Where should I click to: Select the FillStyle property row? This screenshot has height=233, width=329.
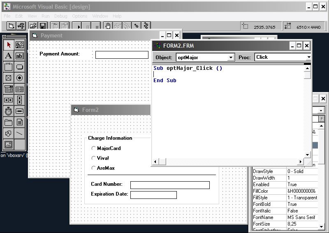click(285, 198)
